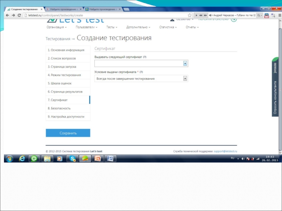Bookmark the page with the star icon
This screenshot has height=211, width=282.
pos(191,15)
